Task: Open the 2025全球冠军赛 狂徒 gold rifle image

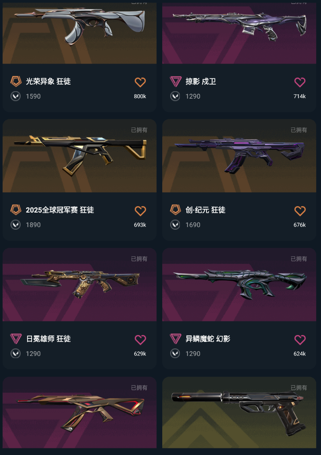Action: [79, 156]
